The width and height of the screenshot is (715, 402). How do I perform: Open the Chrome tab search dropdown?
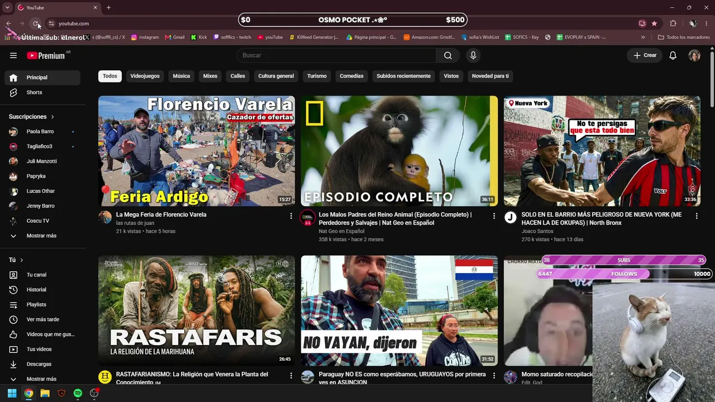coord(7,7)
